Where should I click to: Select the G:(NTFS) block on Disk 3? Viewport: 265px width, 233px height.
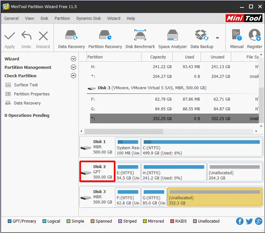154,197
